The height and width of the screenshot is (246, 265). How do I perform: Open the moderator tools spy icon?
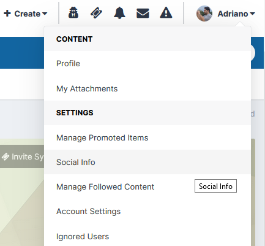tap(73, 13)
